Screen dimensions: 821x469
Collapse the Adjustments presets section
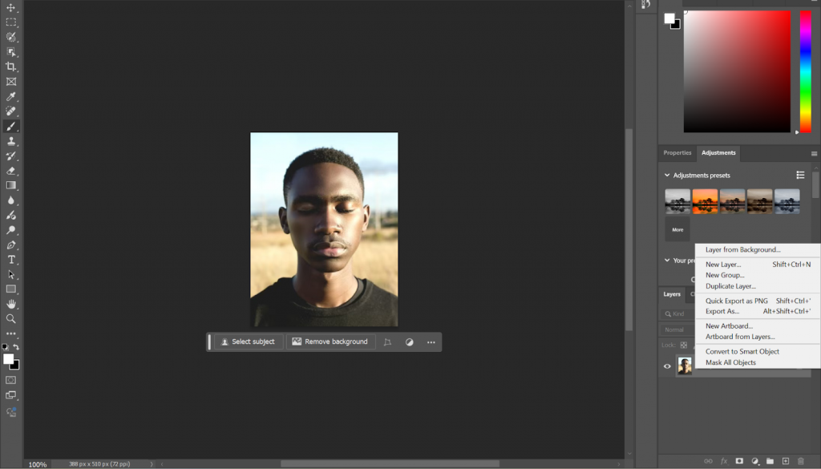(666, 176)
